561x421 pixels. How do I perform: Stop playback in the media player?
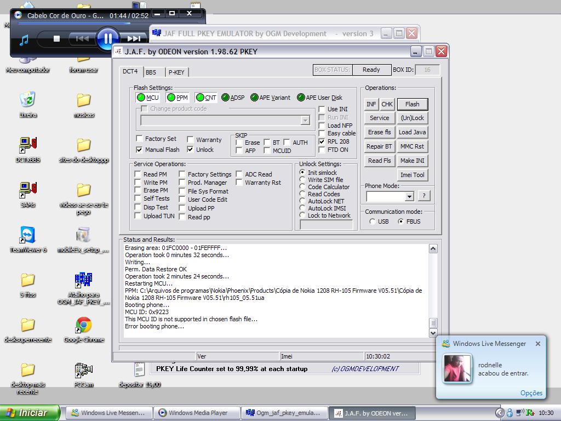(x=56, y=38)
